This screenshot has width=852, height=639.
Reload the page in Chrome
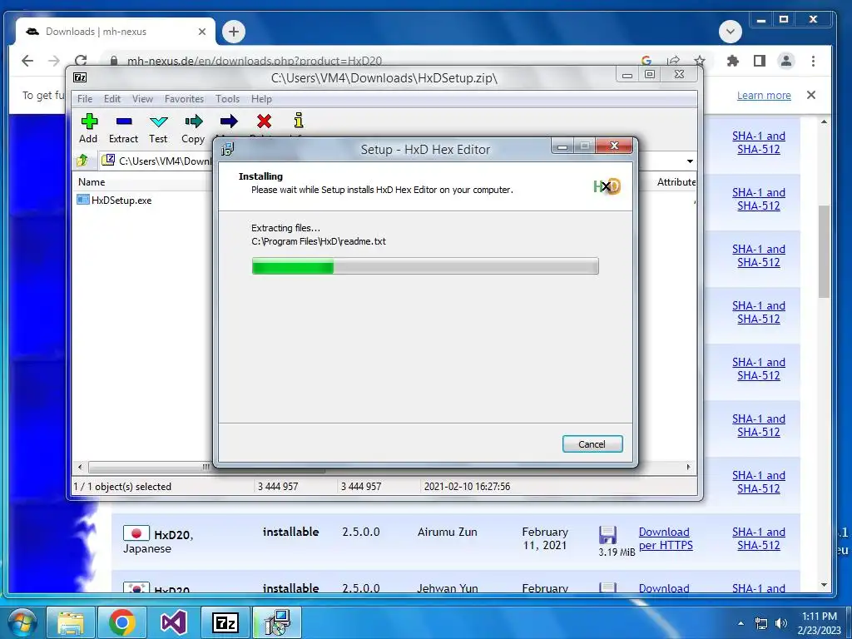click(81, 61)
